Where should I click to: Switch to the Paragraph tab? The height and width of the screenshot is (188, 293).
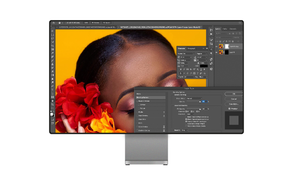click(191, 49)
